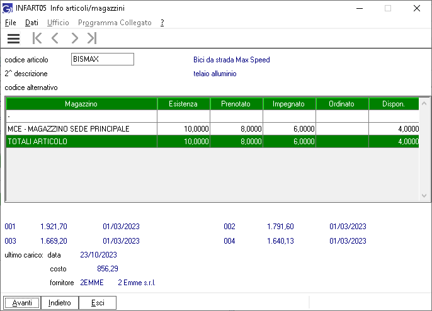432x311 pixels.
Task: Open the Ufficio menu
Action: point(58,23)
